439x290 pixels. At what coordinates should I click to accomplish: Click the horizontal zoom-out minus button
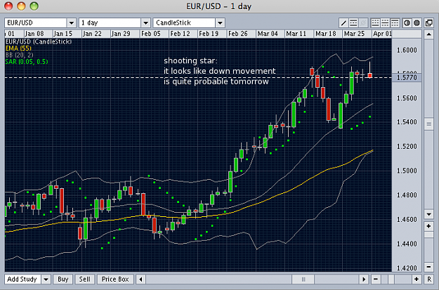click(x=376, y=279)
